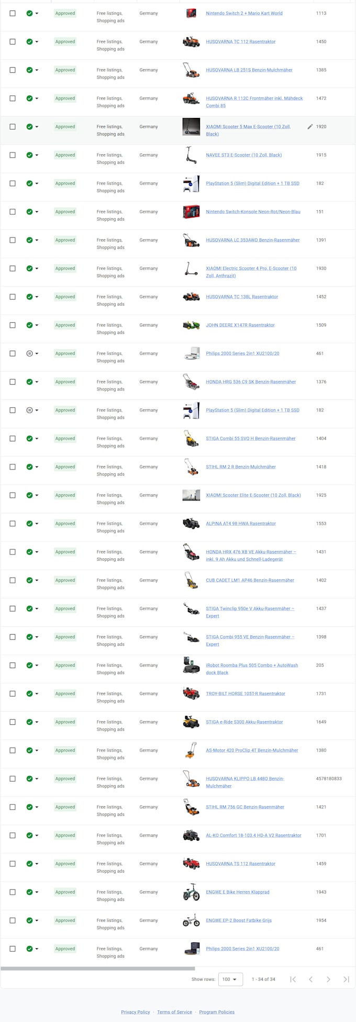Click green status icon for NAVEE ST3 E-Scooter row
The height and width of the screenshot is (1022, 356).
[29, 155]
